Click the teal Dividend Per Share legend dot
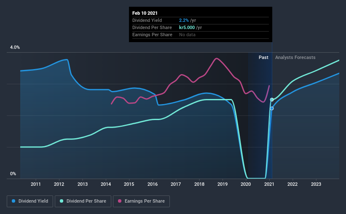 tap(62, 201)
